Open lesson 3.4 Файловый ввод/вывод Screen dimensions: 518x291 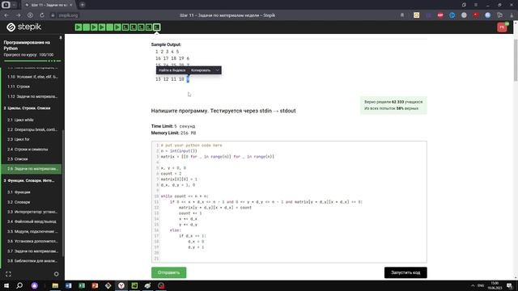click(32, 221)
